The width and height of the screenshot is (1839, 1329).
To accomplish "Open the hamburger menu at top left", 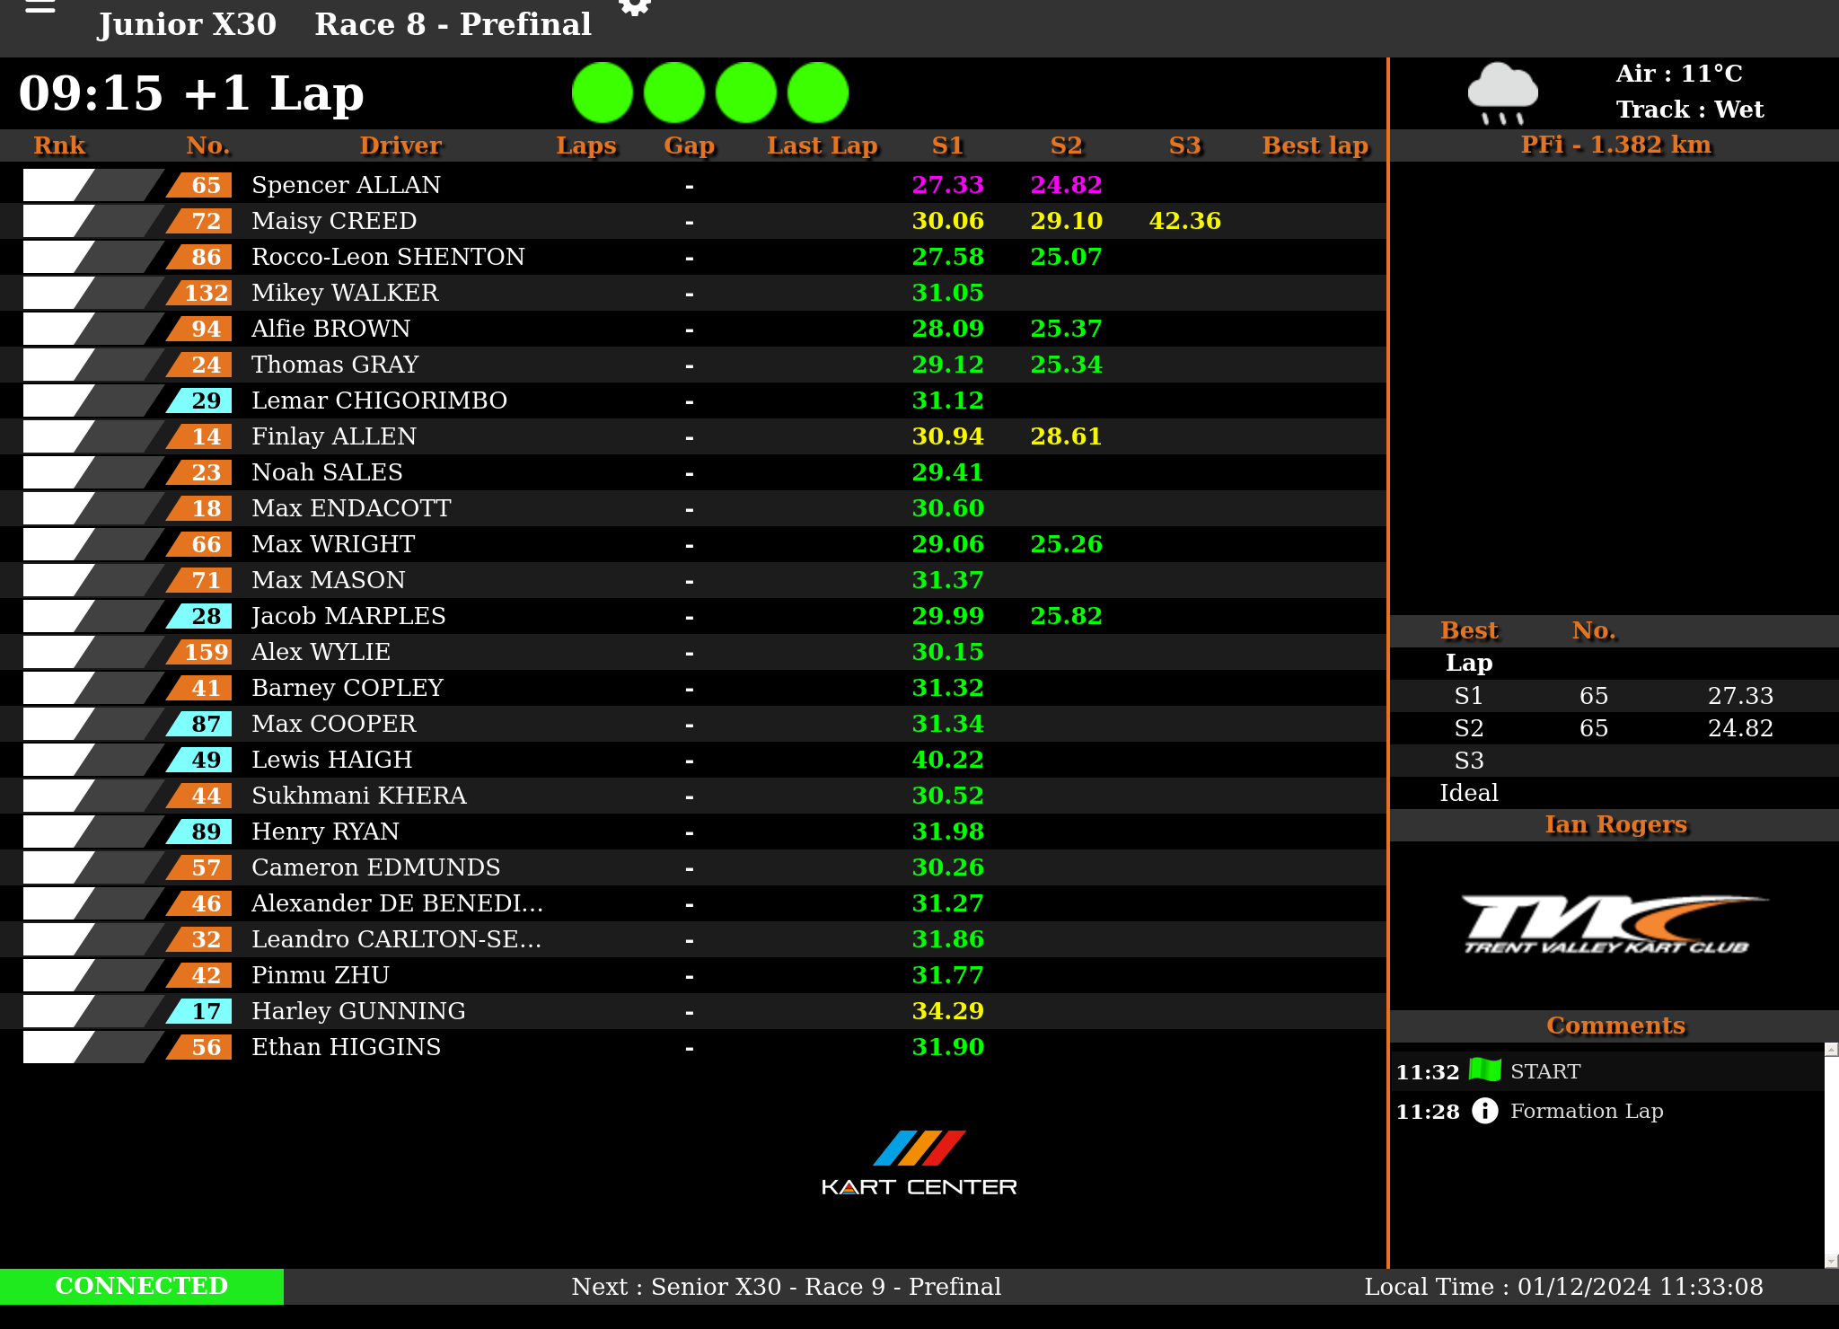I will tap(40, 7).
